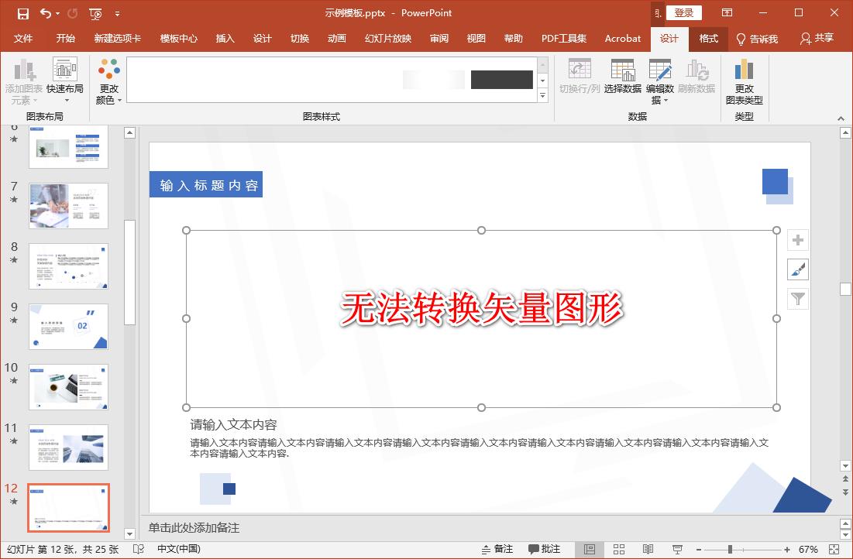Open Chart Filters with the funnel icon

(798, 298)
